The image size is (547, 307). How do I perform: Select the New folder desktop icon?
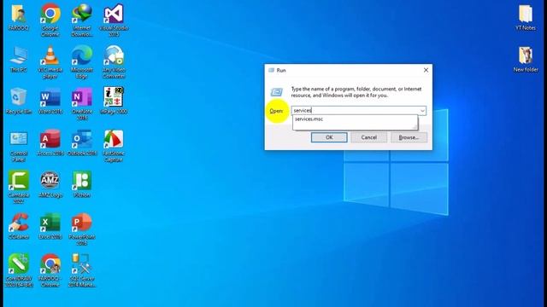526,59
